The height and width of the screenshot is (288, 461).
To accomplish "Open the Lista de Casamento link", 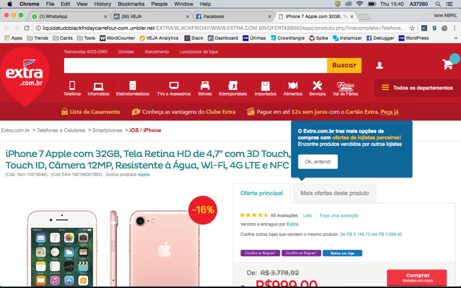I will 91,112.
